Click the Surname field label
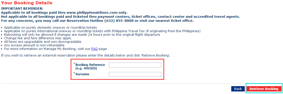 click(82, 74)
